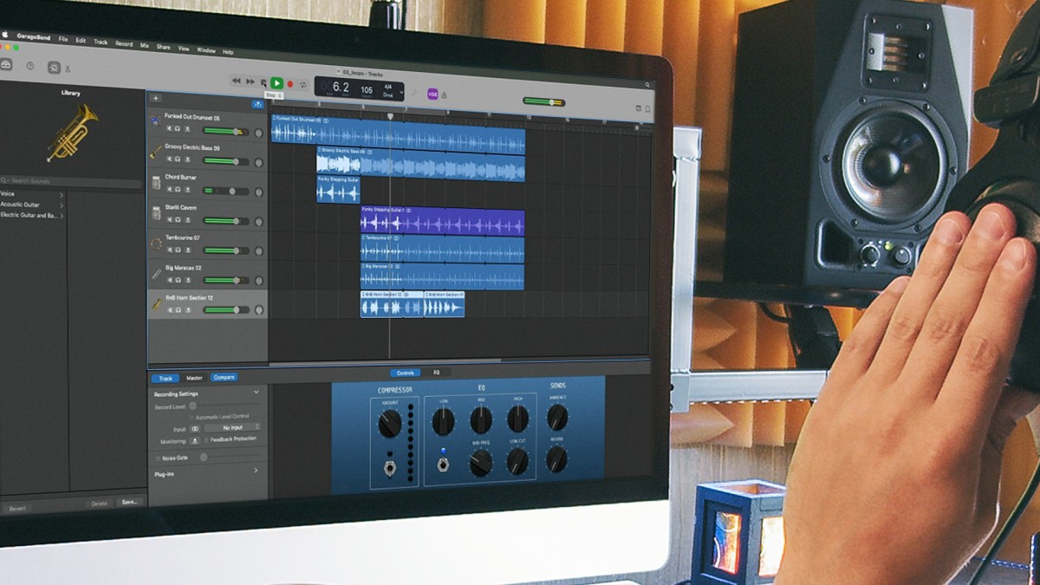Click the Groovy Electric Bass guitar icon
This screenshot has height=585, width=1040.
(156, 153)
